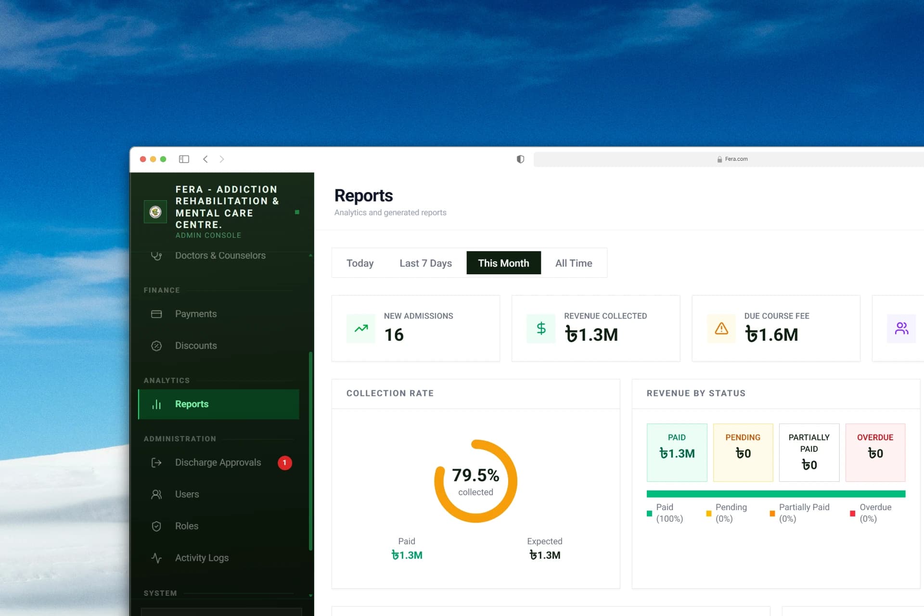Select the Today tab
The image size is (924, 616).
click(360, 263)
